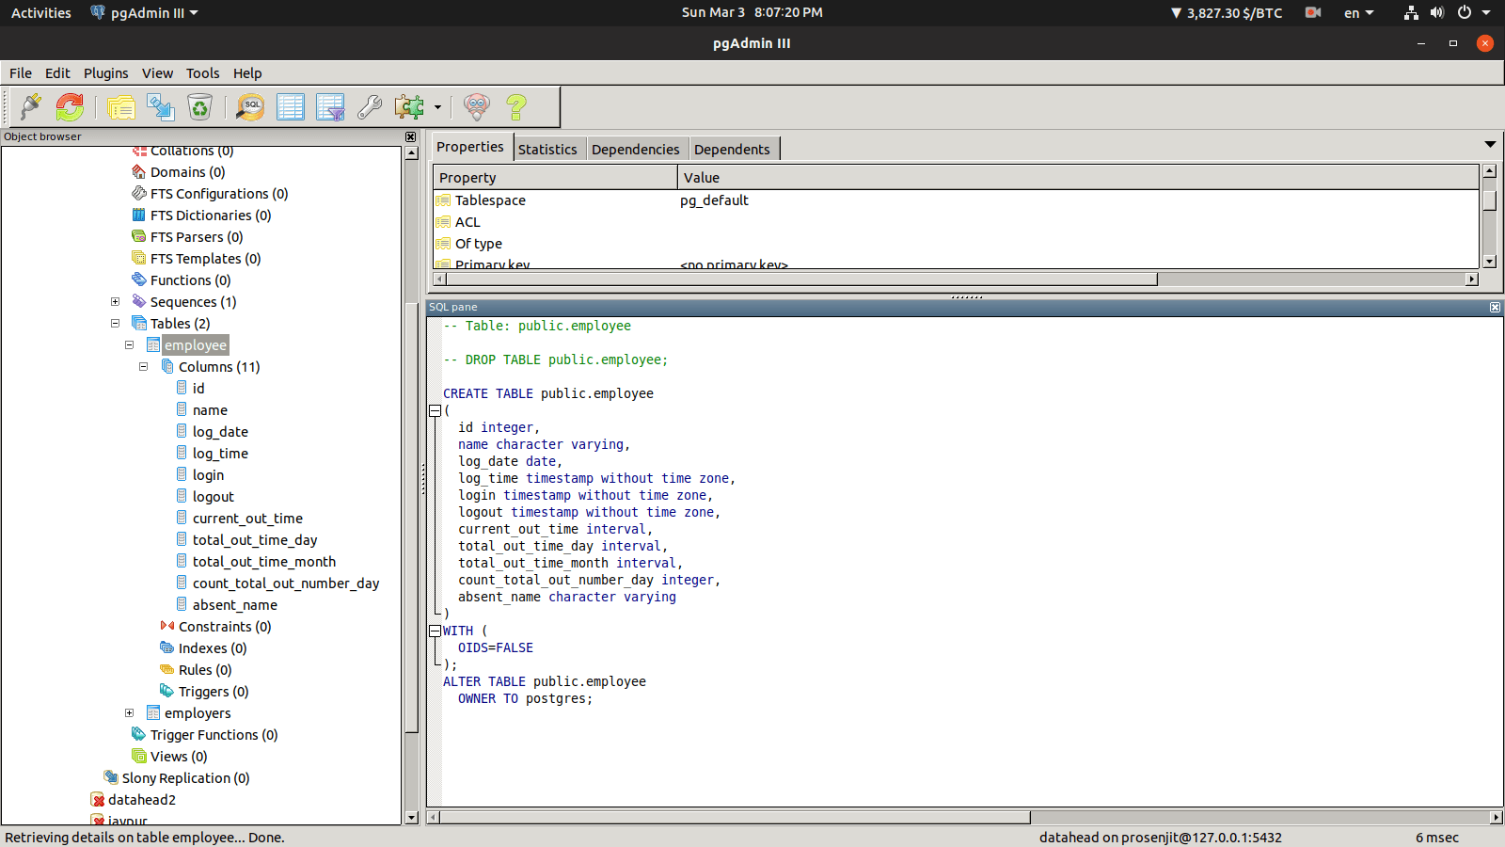
Task: Select the Slony Replication (0) node
Action: (185, 778)
